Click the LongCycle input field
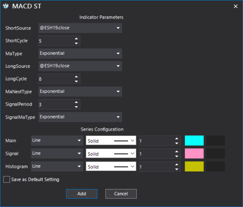The width and height of the screenshot is (243, 207). (56, 79)
